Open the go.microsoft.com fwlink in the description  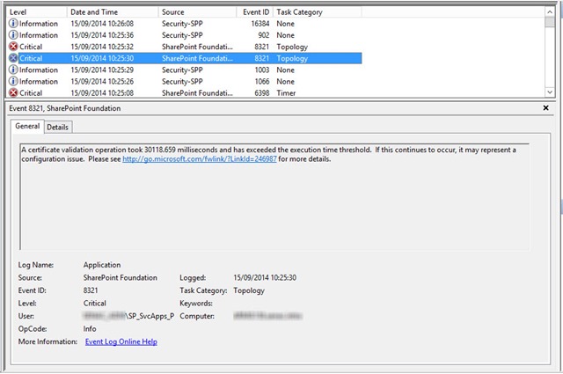200,158
